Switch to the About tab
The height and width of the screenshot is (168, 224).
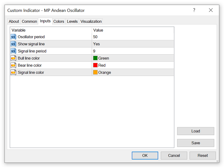[x=14, y=21]
